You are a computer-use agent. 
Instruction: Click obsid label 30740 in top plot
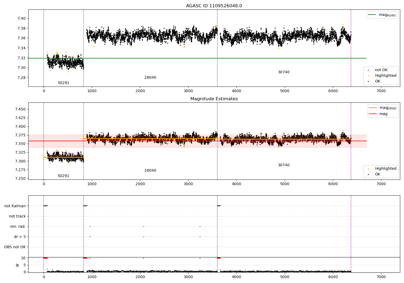[x=284, y=72]
